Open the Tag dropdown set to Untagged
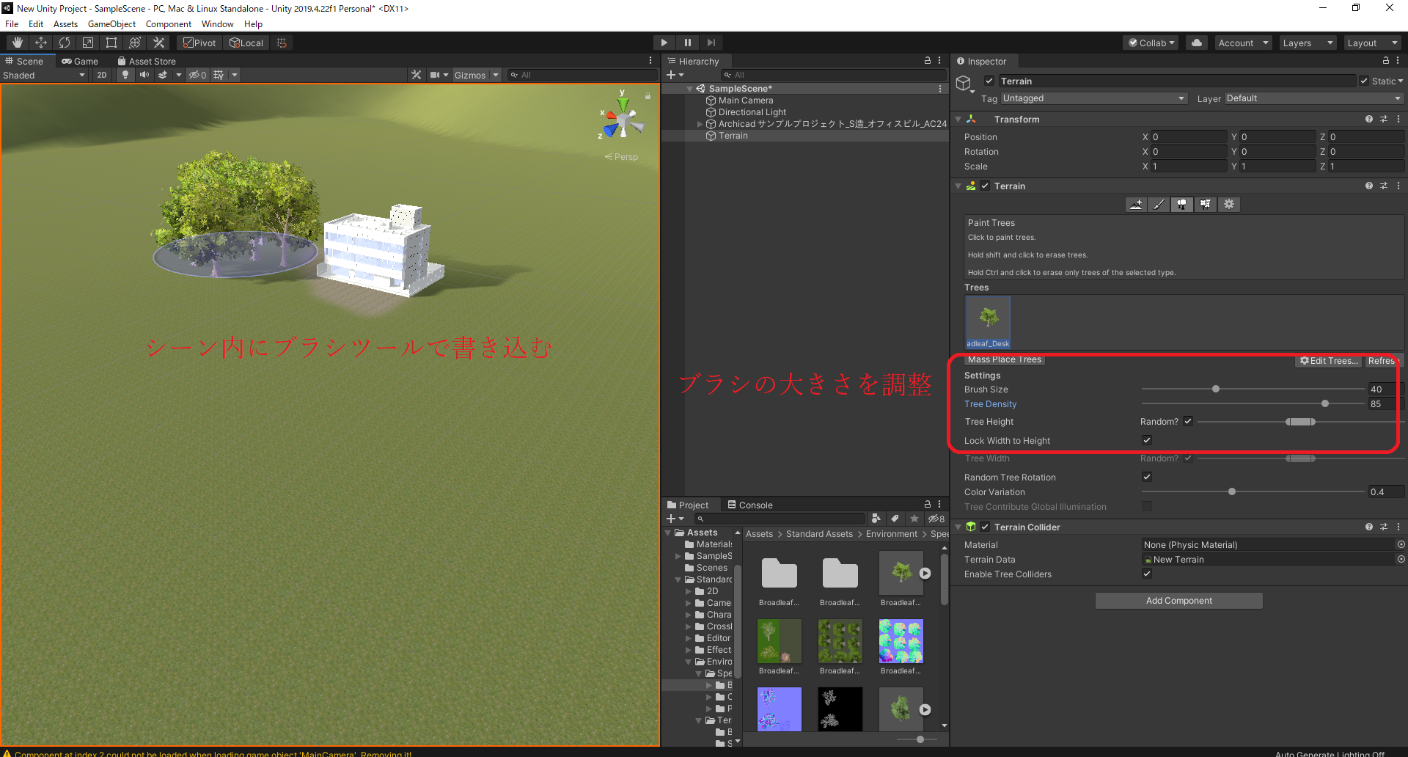 point(1094,98)
